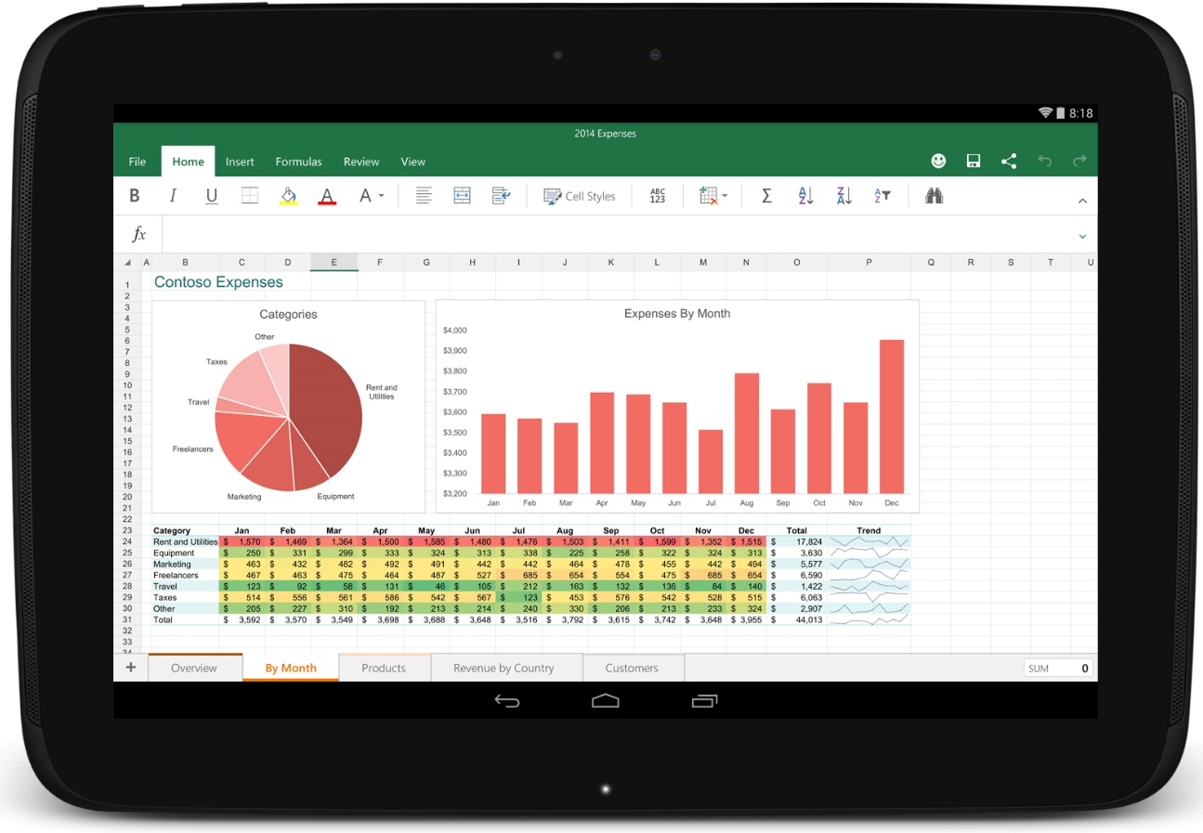The height and width of the screenshot is (833, 1203).
Task: Add a new sheet with the plus button
Action: (x=130, y=667)
